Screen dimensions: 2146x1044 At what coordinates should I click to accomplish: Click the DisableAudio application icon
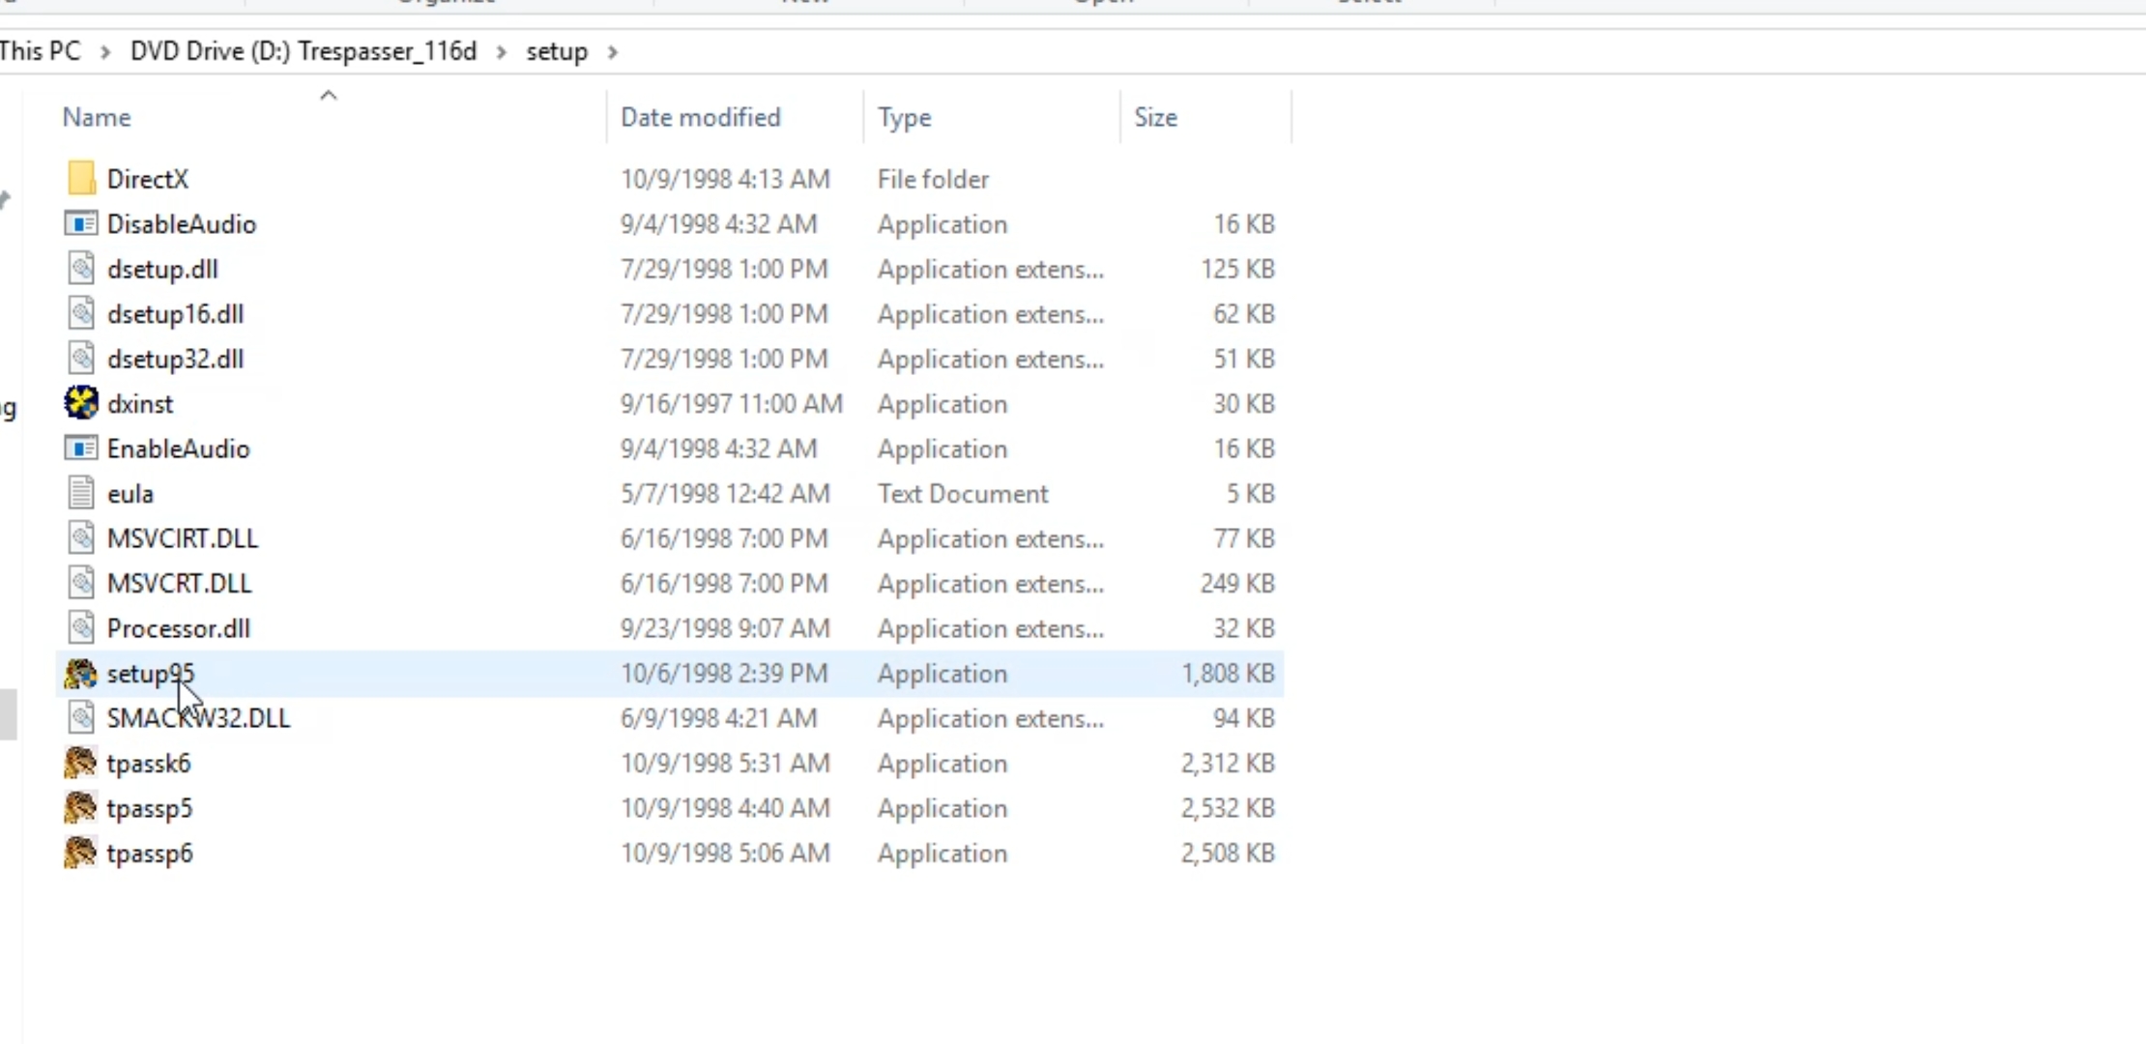pyautogui.click(x=81, y=224)
